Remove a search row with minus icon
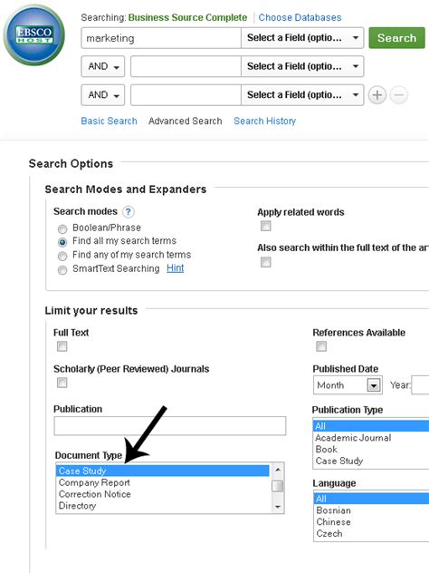This screenshot has width=429, height=573. 399,95
